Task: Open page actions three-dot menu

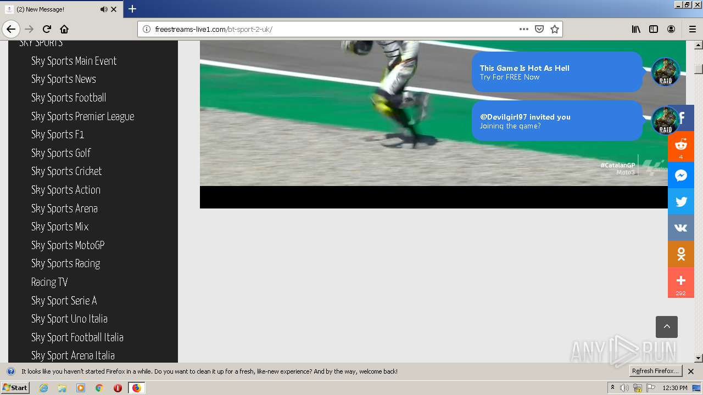Action: (524, 29)
